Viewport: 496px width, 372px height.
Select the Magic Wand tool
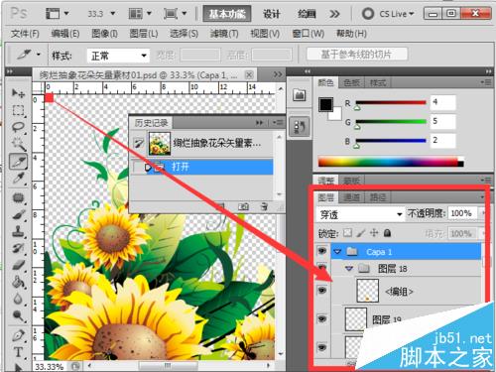point(18,144)
